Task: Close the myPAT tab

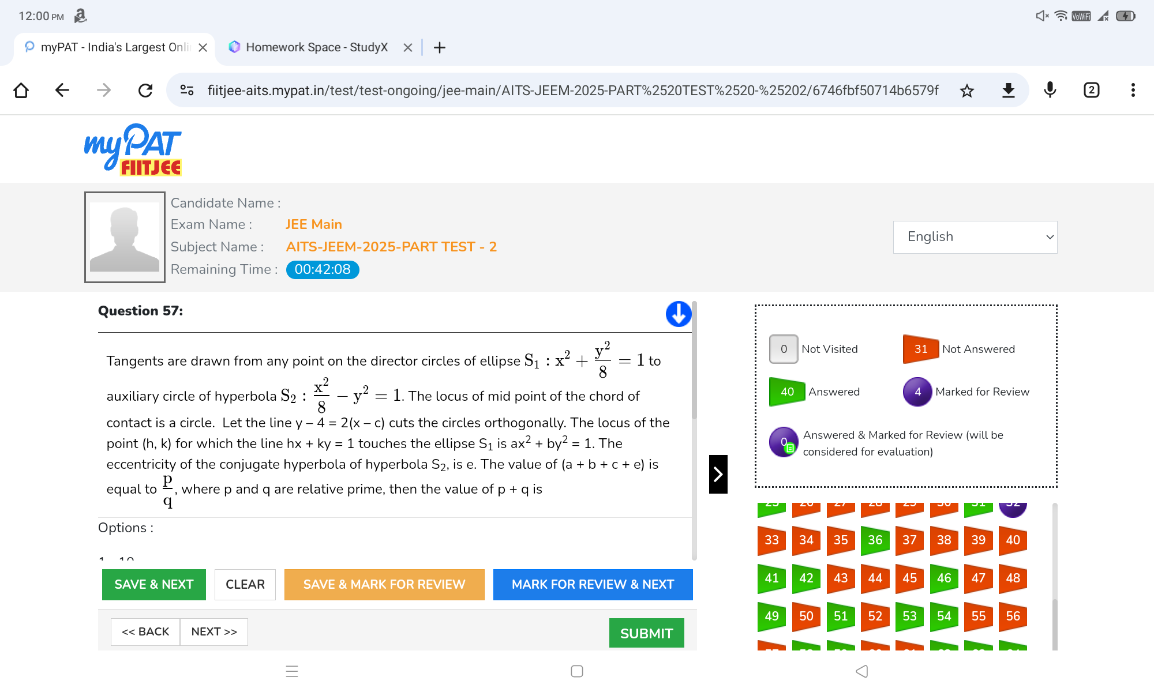Action: click(x=203, y=47)
